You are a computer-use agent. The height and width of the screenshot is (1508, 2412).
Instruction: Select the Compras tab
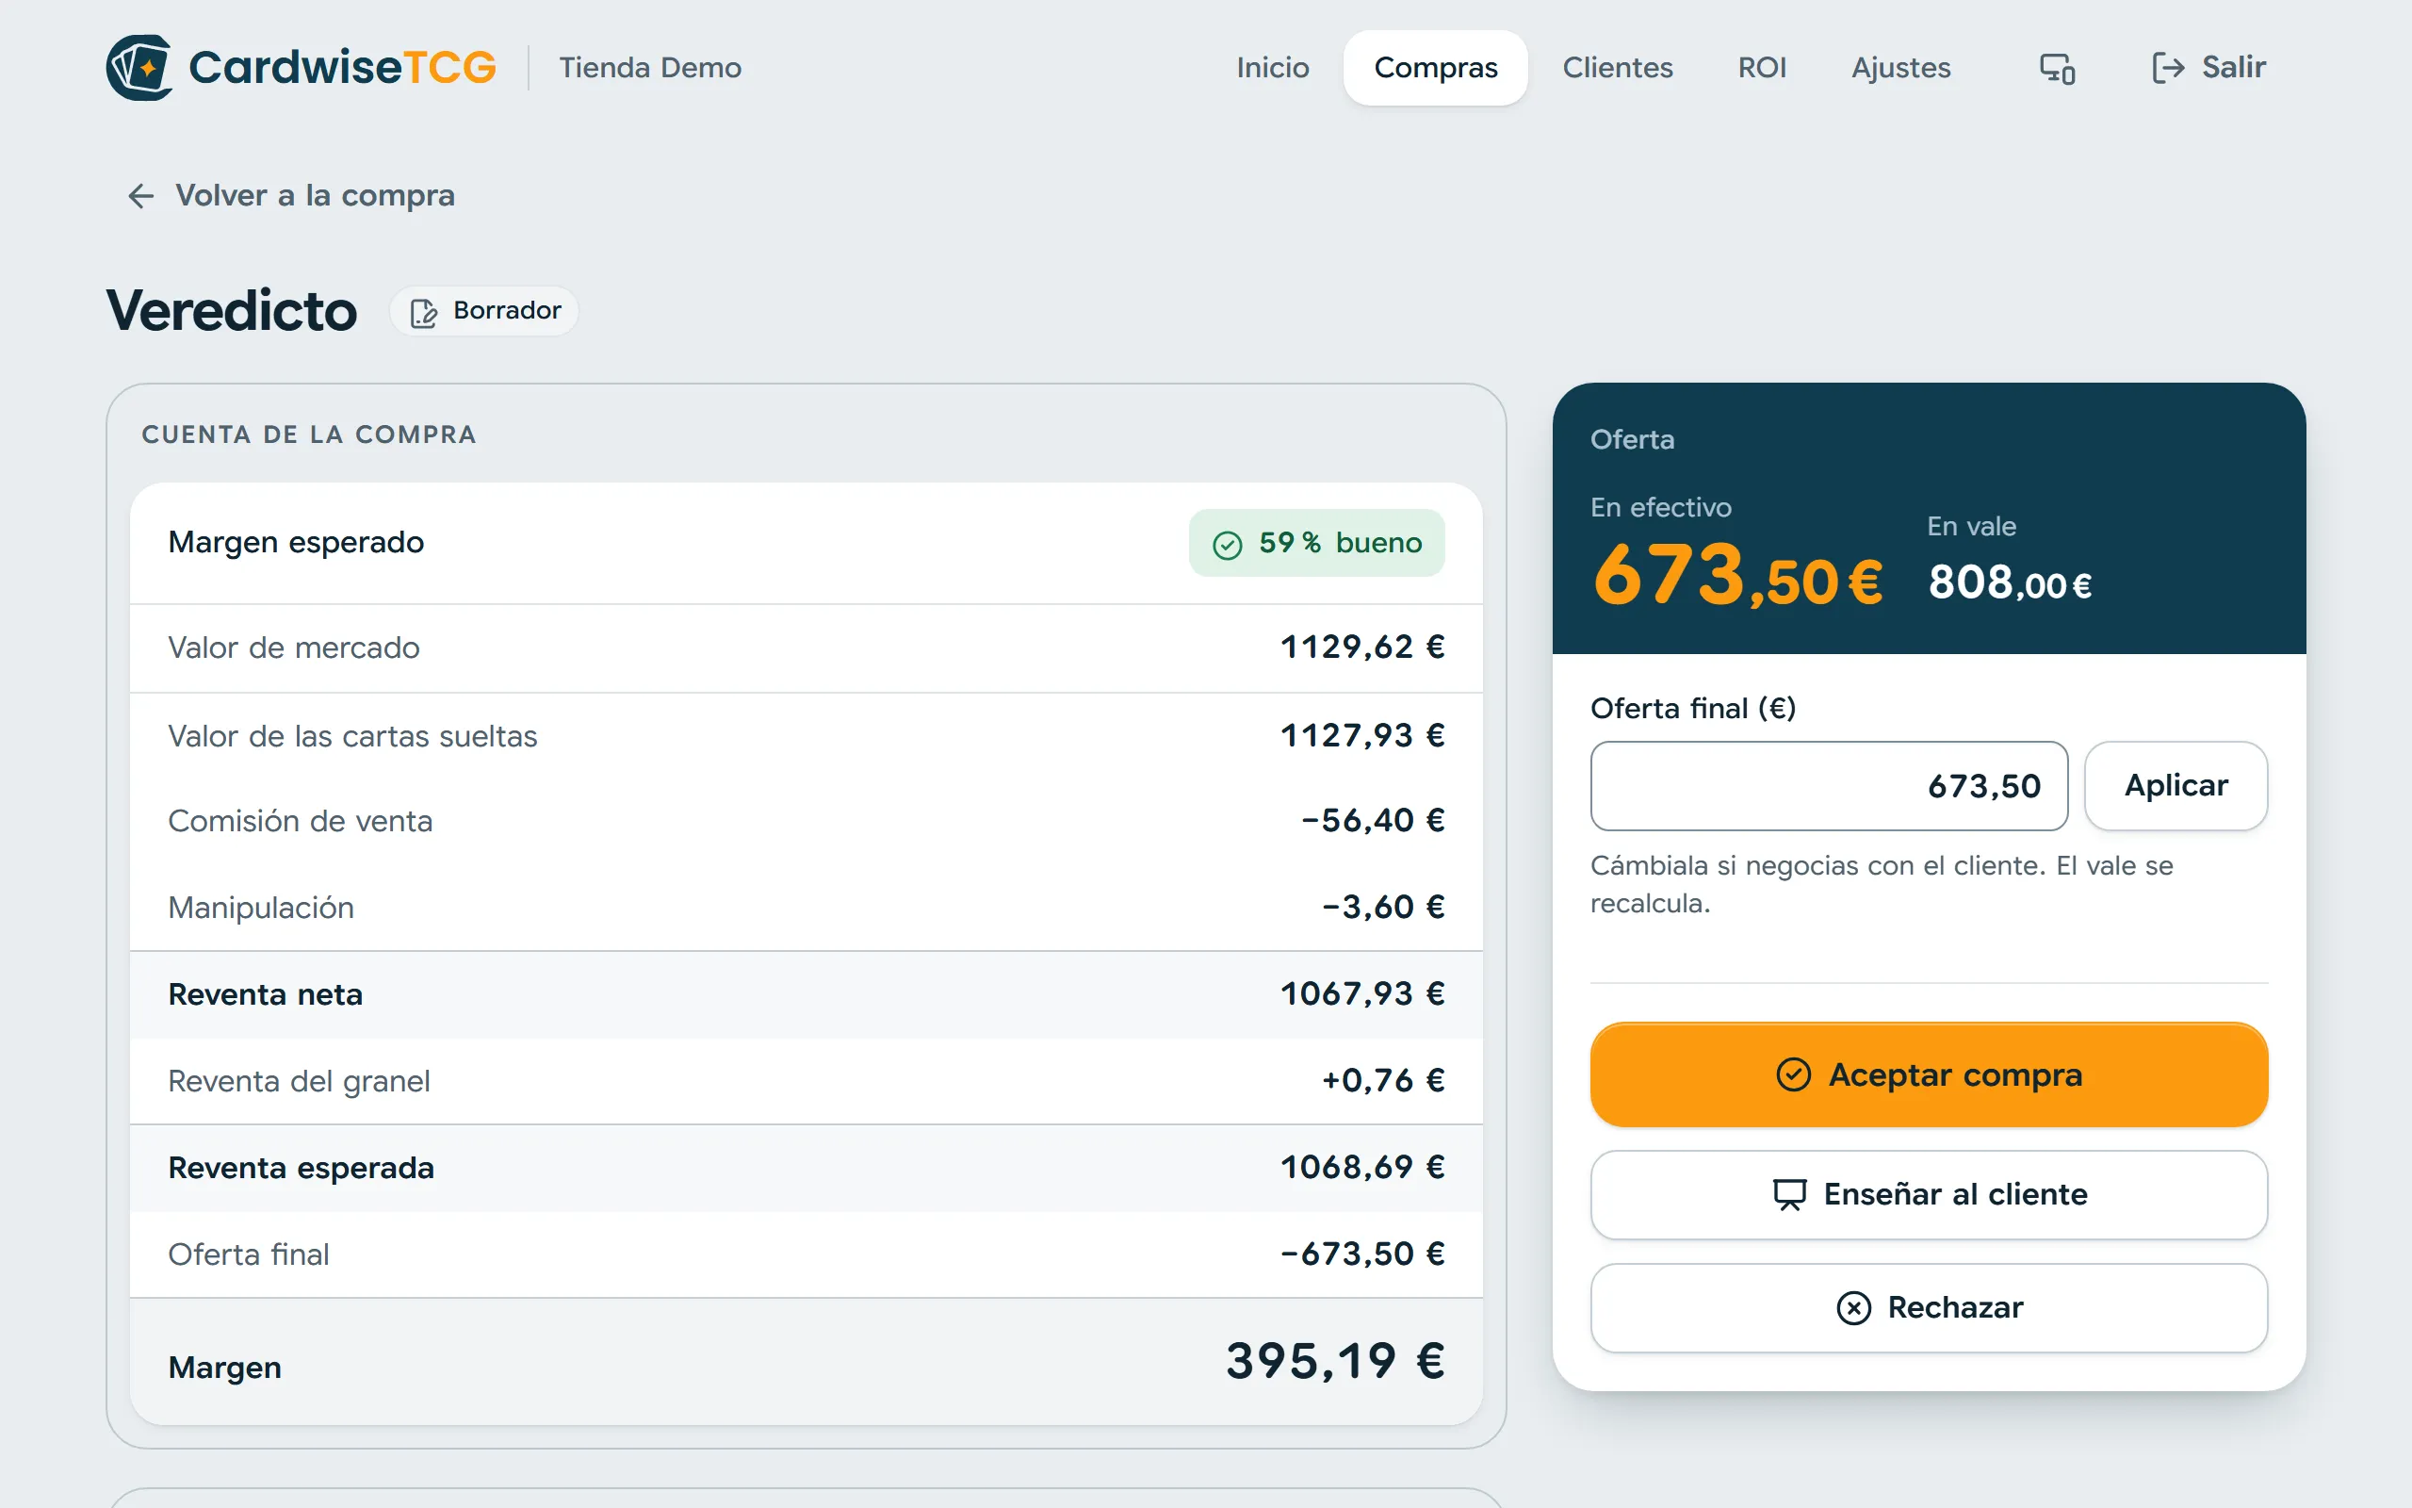pyautogui.click(x=1435, y=68)
